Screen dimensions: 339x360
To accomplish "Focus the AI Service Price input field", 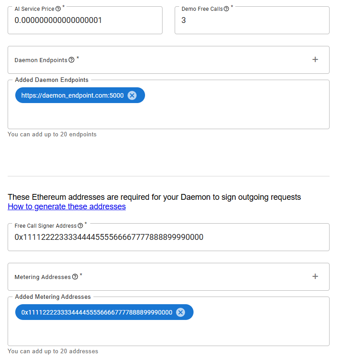I will (x=85, y=21).
